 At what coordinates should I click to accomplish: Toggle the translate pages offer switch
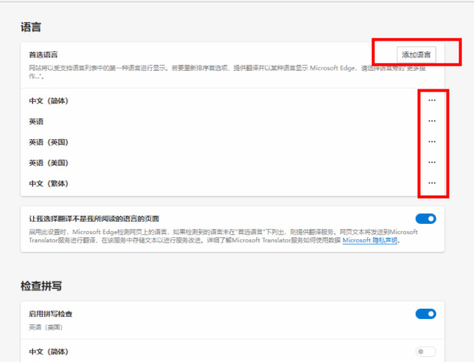tap(425, 219)
